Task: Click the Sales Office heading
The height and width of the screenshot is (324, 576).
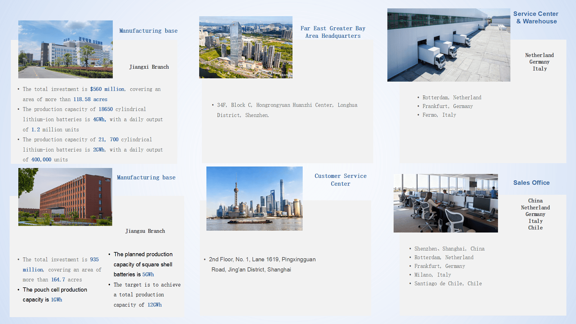Action: (x=531, y=183)
